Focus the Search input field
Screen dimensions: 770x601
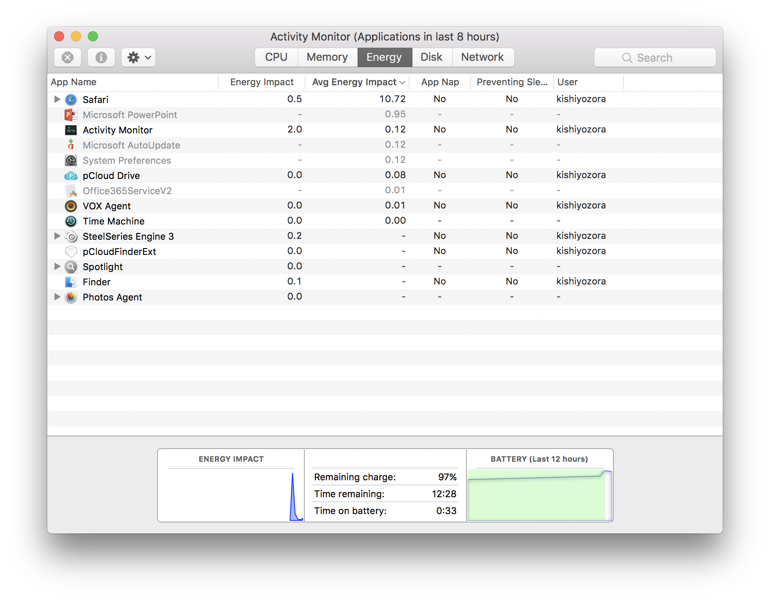click(x=655, y=58)
